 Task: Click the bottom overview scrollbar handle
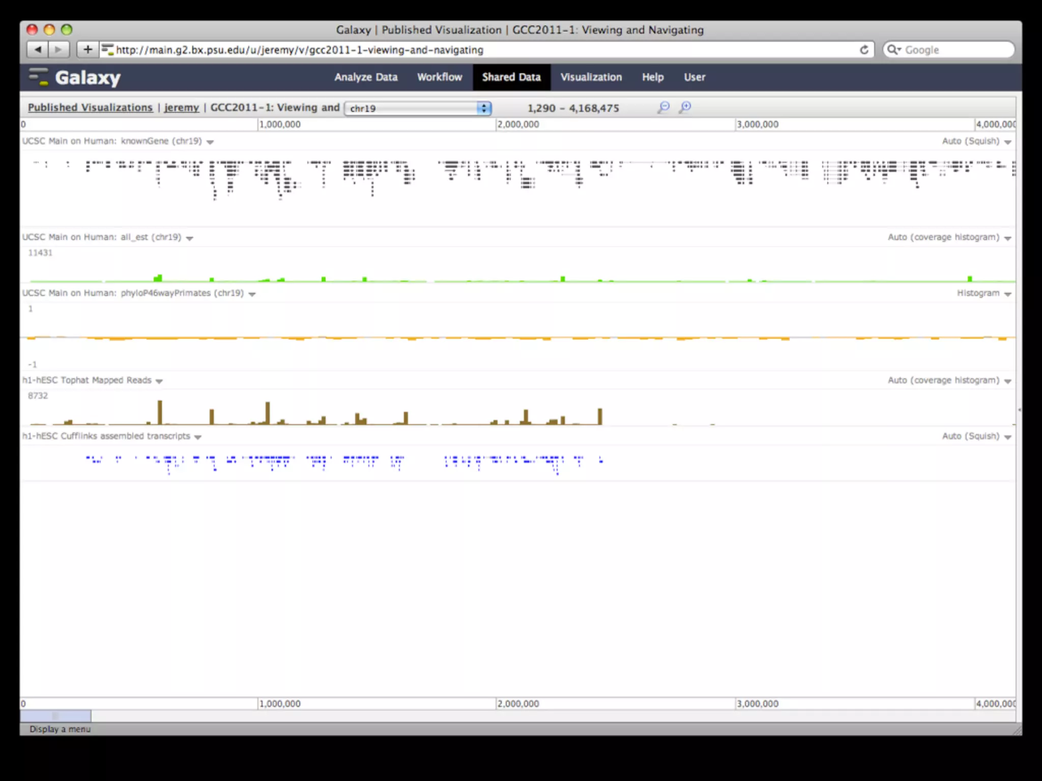click(55, 716)
